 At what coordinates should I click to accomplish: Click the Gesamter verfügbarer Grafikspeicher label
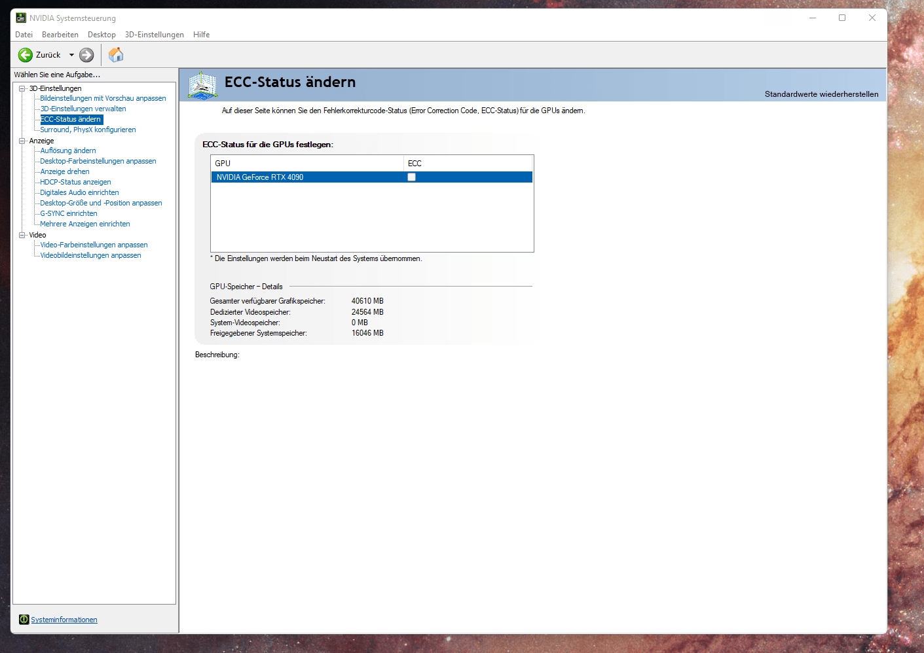click(267, 301)
